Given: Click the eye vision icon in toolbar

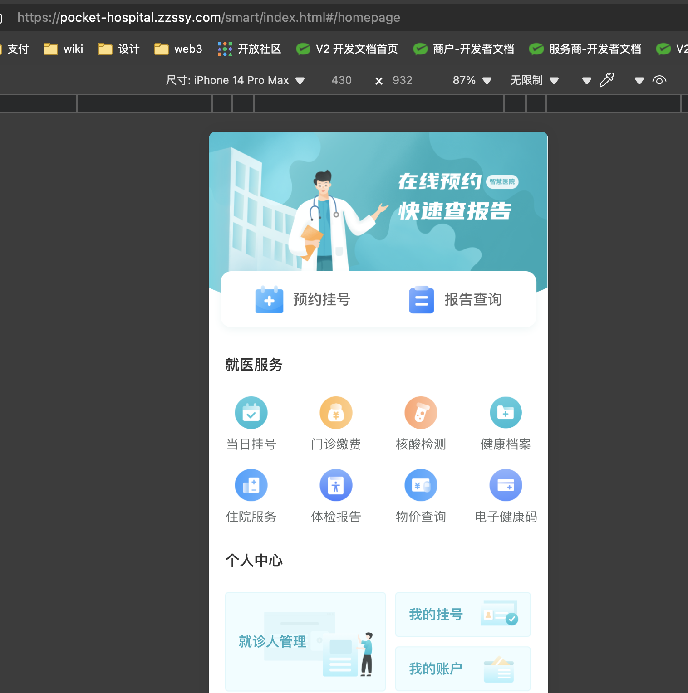Looking at the screenshot, I should coord(659,80).
